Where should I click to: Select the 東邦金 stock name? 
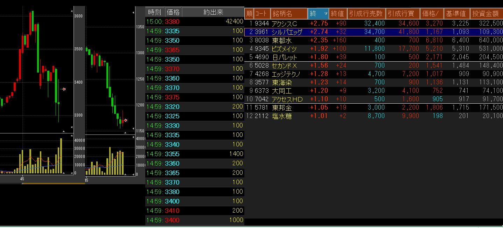282,108
